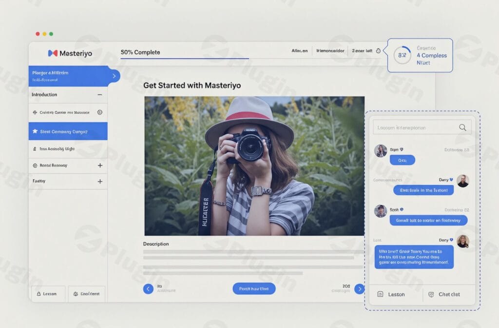This screenshot has height=328, width=499.
Task: Expand the last sidebar section with the plus
Action: (100, 181)
